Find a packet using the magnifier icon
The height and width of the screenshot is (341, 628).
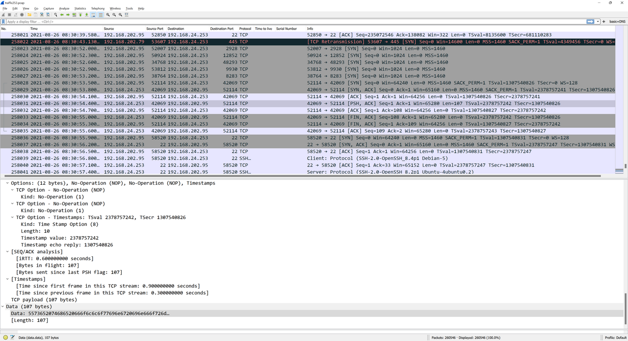tap(55, 14)
